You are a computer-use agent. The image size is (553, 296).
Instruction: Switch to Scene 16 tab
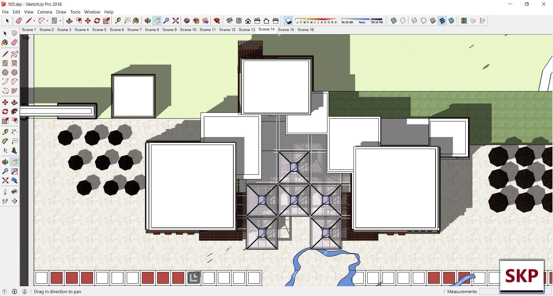[306, 30]
